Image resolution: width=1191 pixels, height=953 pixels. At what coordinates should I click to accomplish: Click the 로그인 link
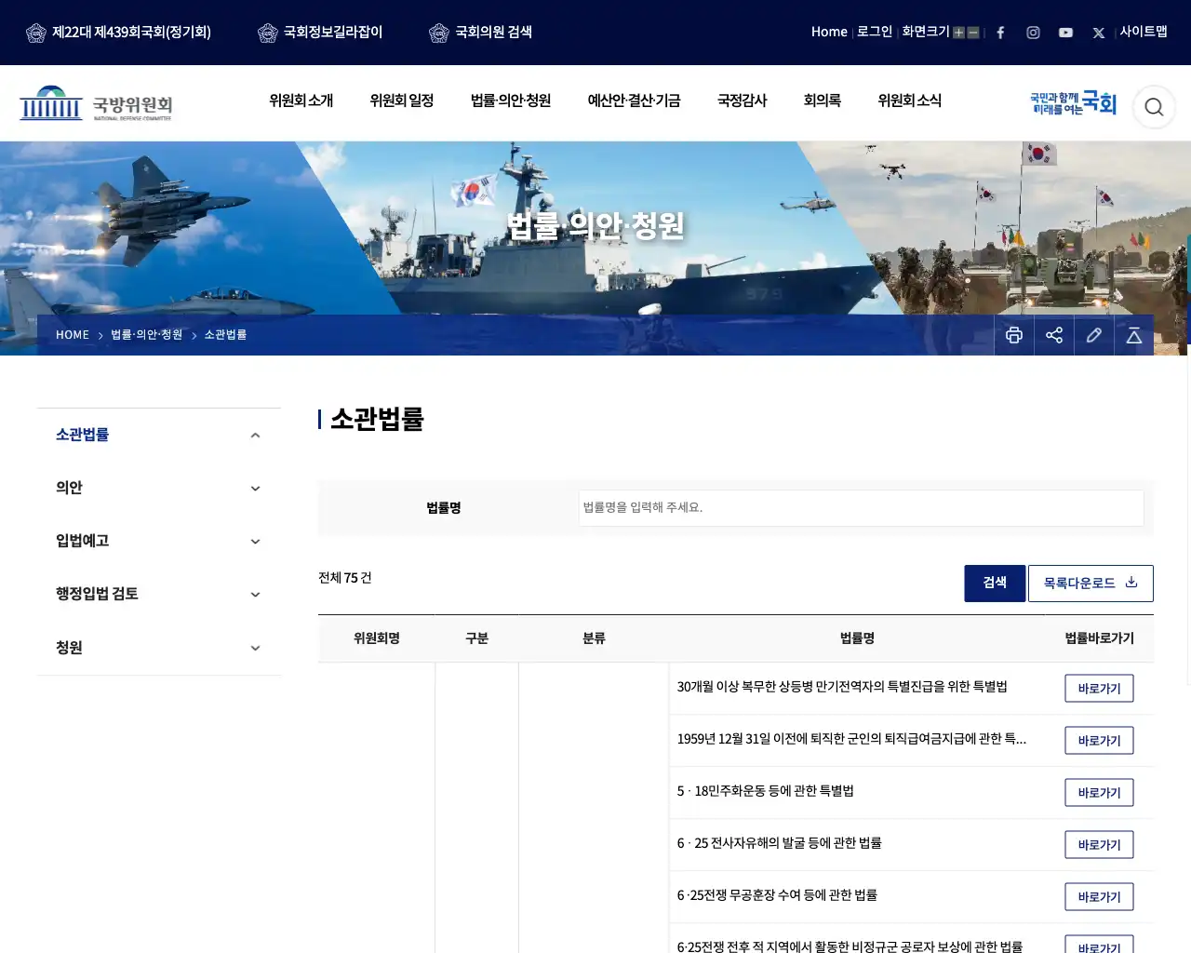tap(875, 32)
